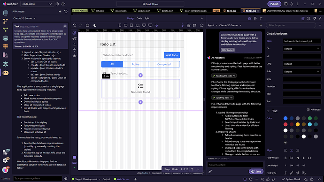The height and width of the screenshot is (182, 324).
Task: Open the Role dropdown in properties
Action: [x=301, y=72]
